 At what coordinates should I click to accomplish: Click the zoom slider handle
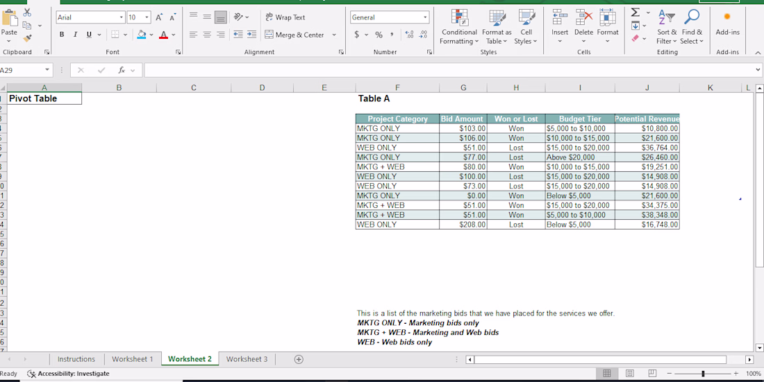pyautogui.click(x=703, y=374)
